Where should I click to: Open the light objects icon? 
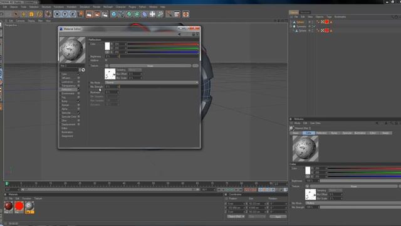pos(169,14)
